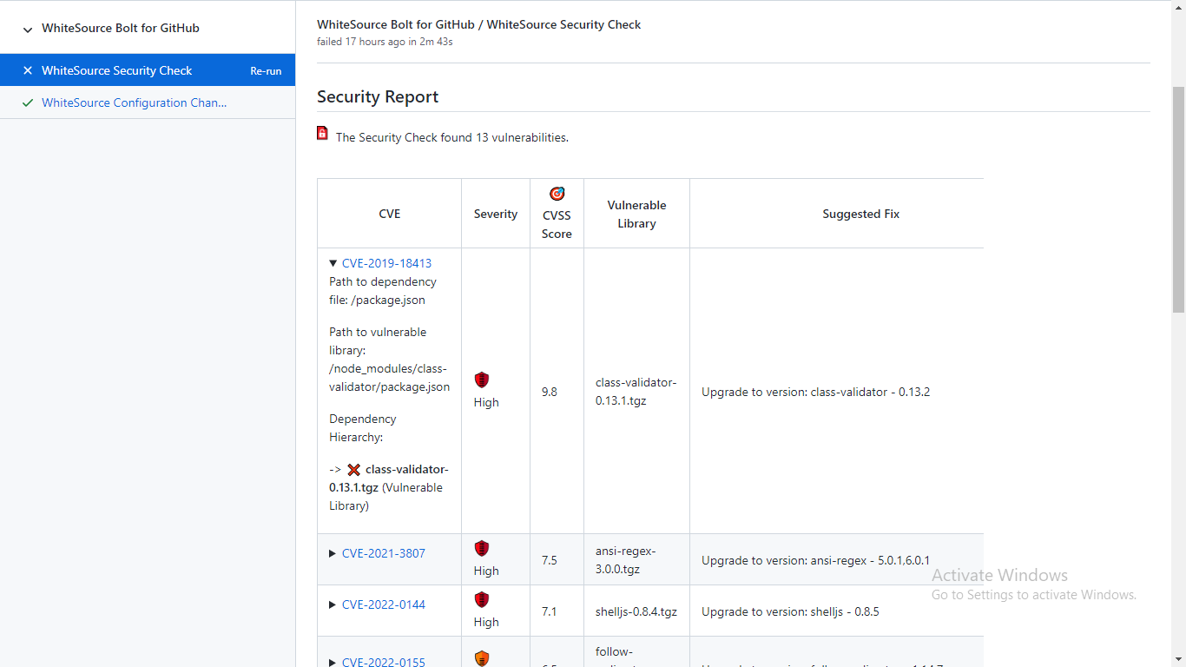
Task: Click the CVSS Score target icon
Action: (x=557, y=193)
